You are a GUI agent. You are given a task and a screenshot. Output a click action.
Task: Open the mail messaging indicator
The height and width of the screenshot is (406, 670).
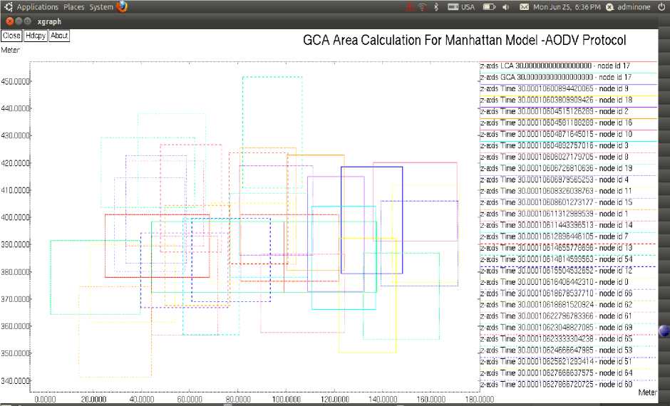(x=525, y=7)
